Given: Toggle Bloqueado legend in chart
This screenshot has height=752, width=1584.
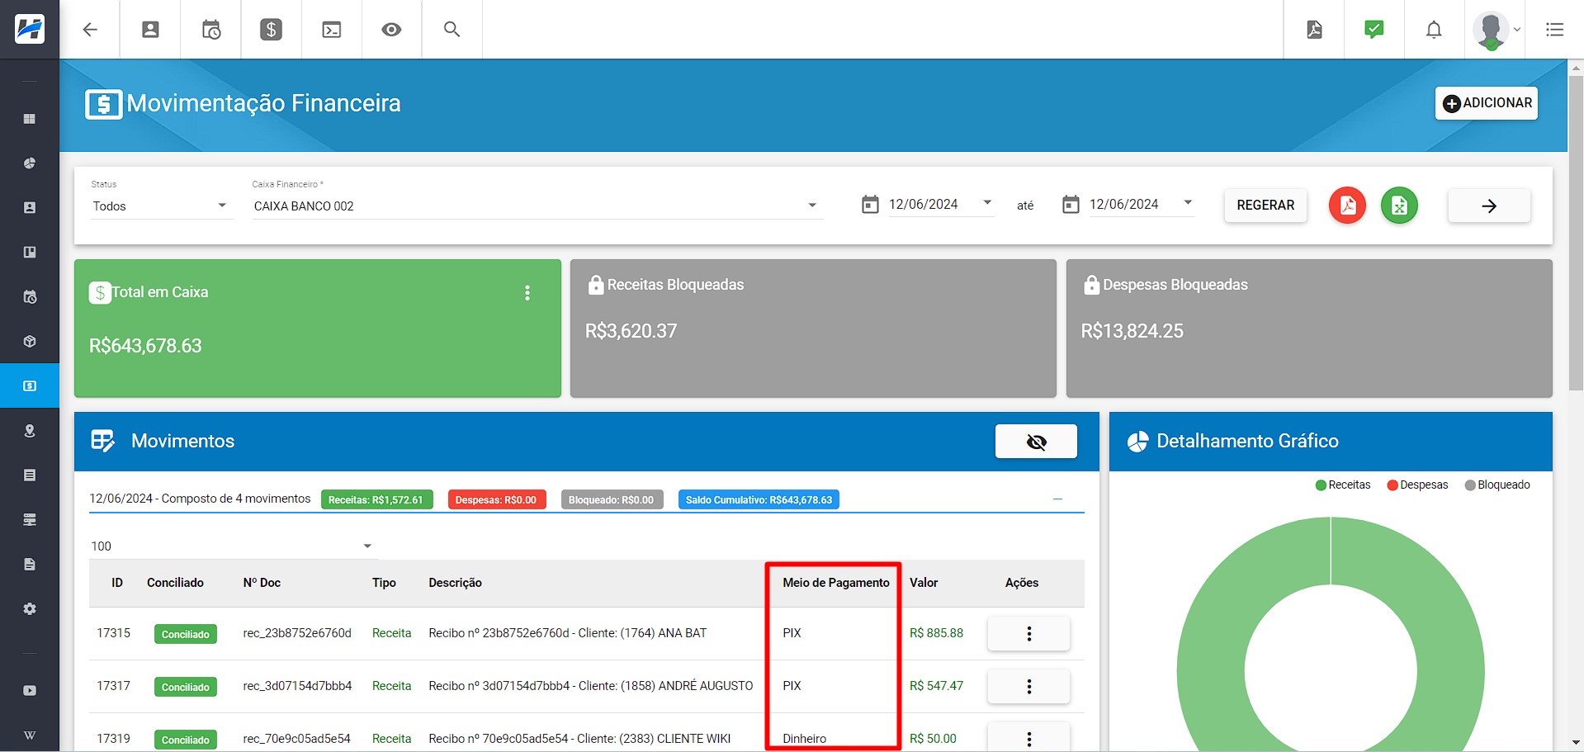Looking at the screenshot, I should click(1497, 485).
